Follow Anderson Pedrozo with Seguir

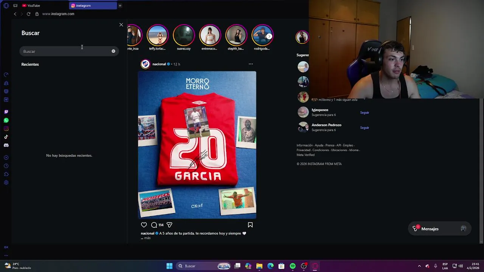[x=365, y=128]
